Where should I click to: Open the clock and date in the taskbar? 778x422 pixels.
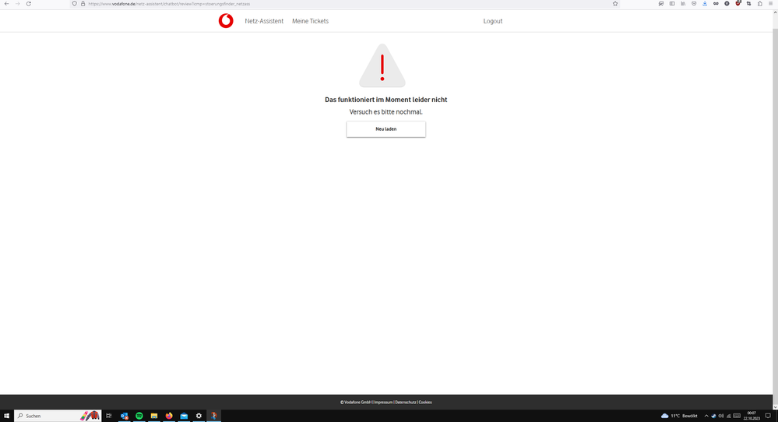(752, 416)
